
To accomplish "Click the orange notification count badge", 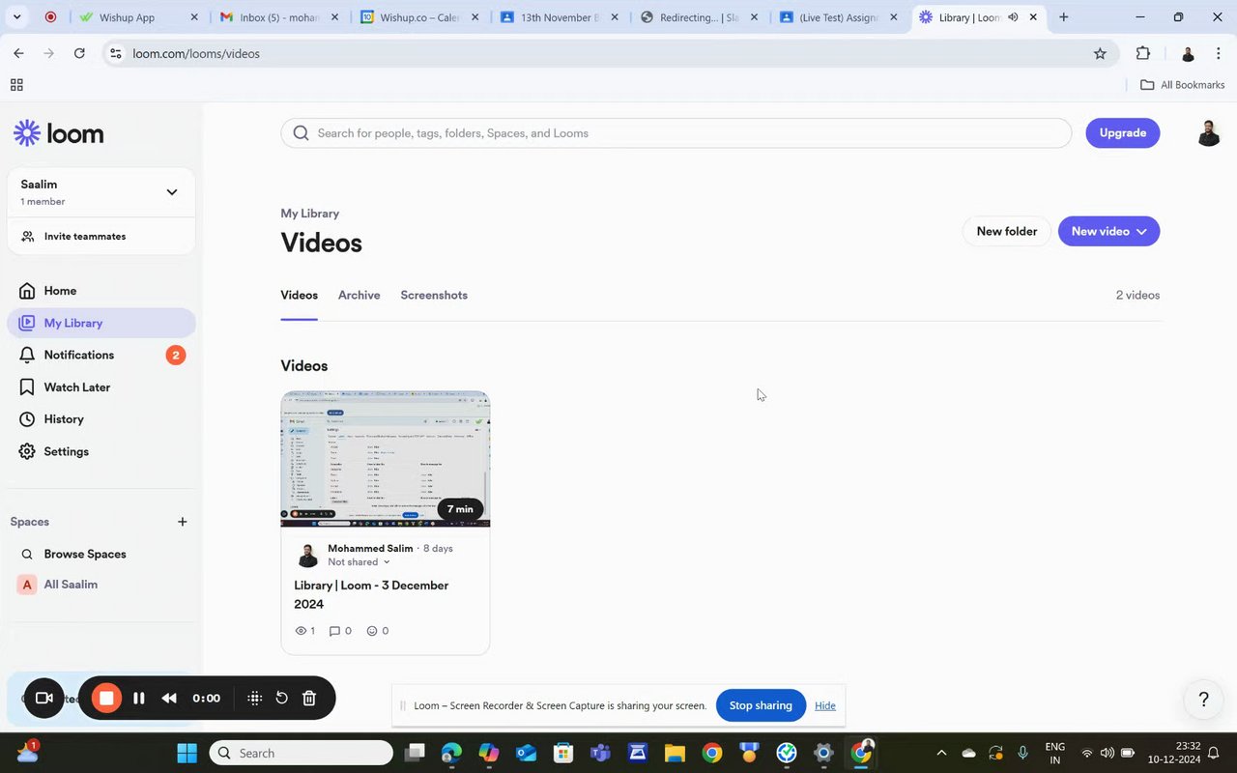I will pyautogui.click(x=175, y=356).
